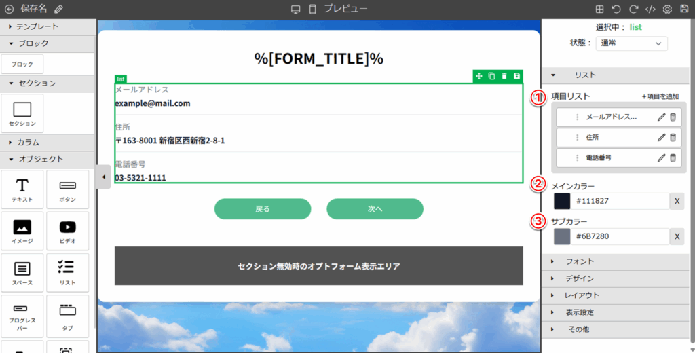Click the プレビュー label in top bar
The height and width of the screenshot is (353, 695).
345,9
